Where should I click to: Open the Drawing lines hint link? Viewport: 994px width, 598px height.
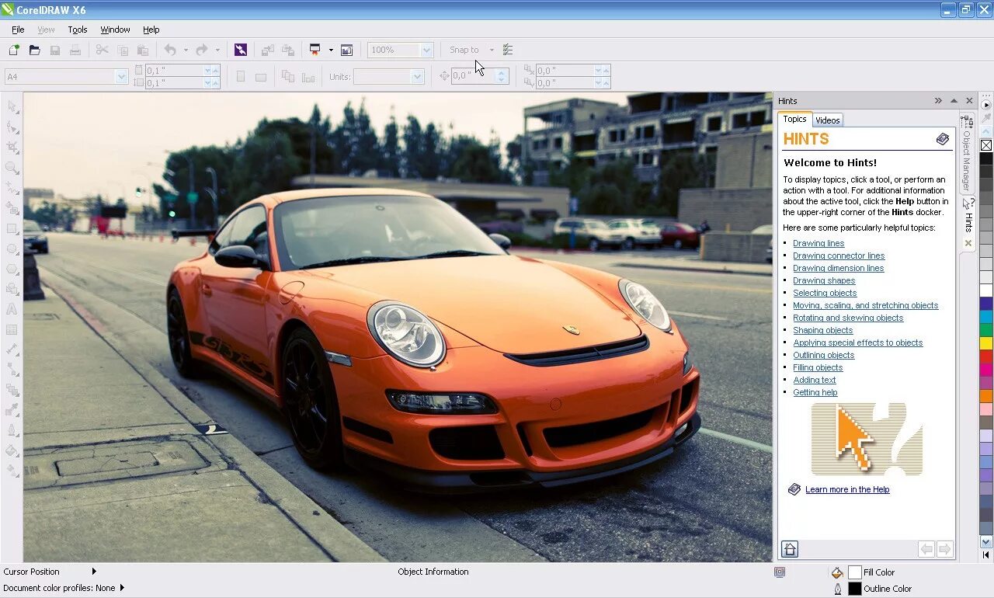coord(818,243)
